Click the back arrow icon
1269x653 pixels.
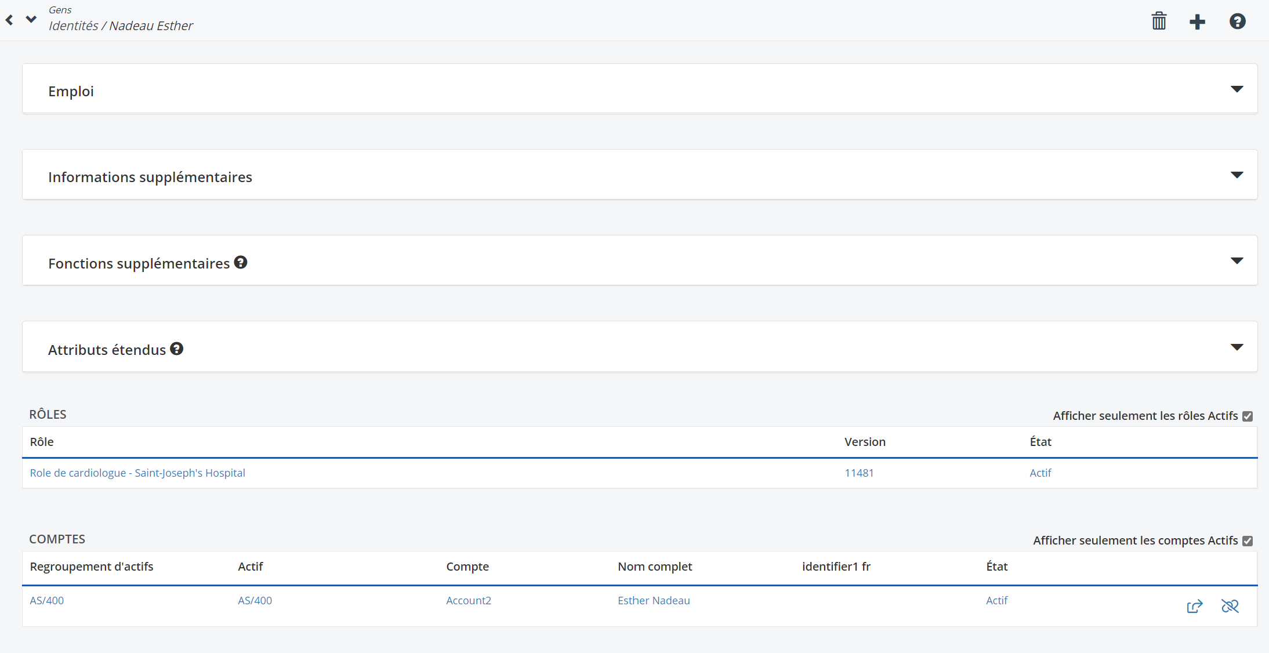[9, 20]
